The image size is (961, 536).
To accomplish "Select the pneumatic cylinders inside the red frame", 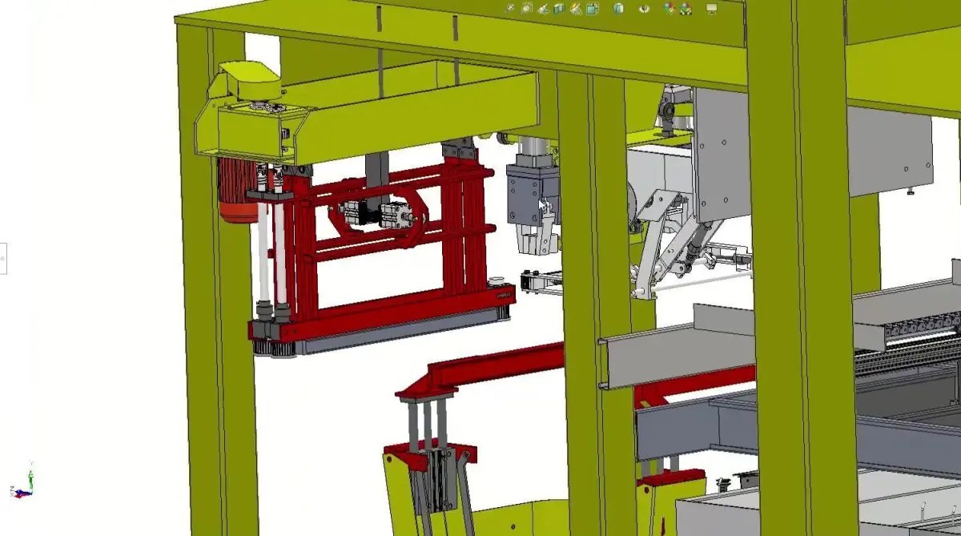I will pos(376,214).
